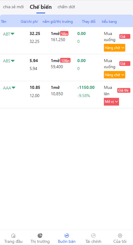This screenshot has height=245, width=133.
Task: Click the 5lần leverage badge on ABT
Action: pyautogui.click(x=64, y=33)
